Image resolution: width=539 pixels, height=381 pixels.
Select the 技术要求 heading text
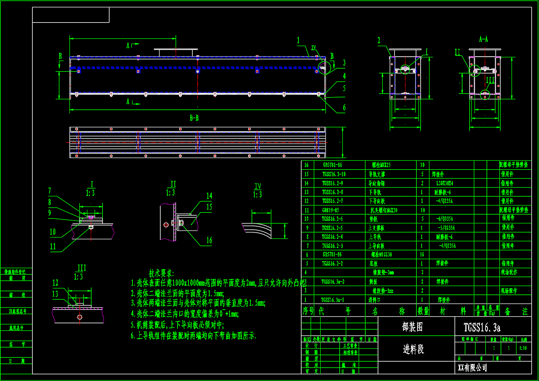point(161,273)
